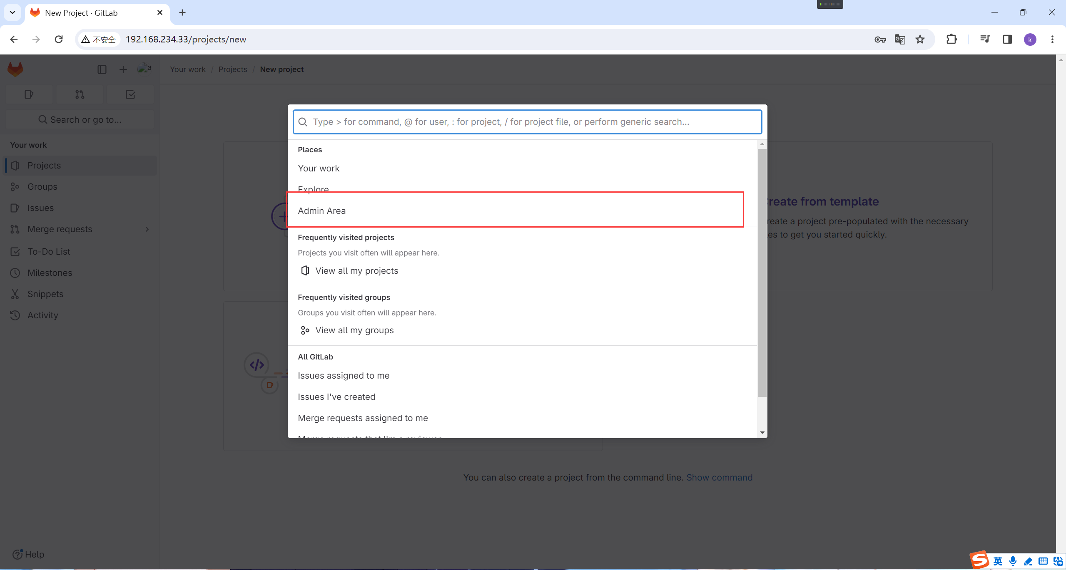This screenshot has height=570, width=1066.
Task: Focus the command palette search field
Action: 527,122
